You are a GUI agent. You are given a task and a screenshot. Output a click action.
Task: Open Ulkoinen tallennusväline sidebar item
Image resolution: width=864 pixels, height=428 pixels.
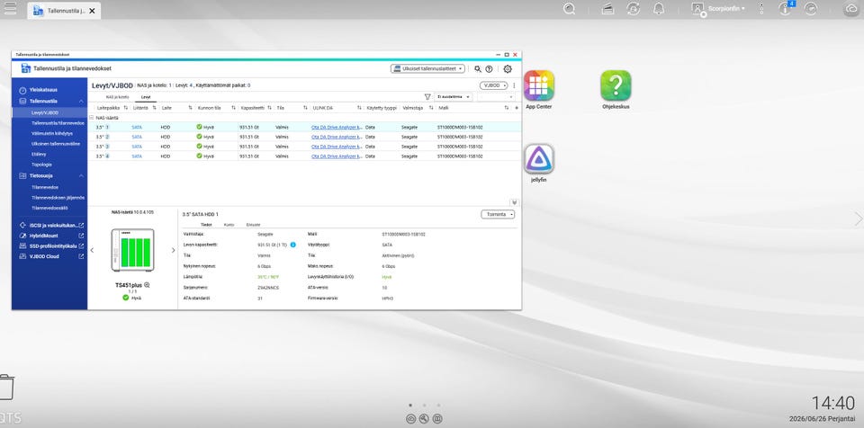click(x=56, y=144)
